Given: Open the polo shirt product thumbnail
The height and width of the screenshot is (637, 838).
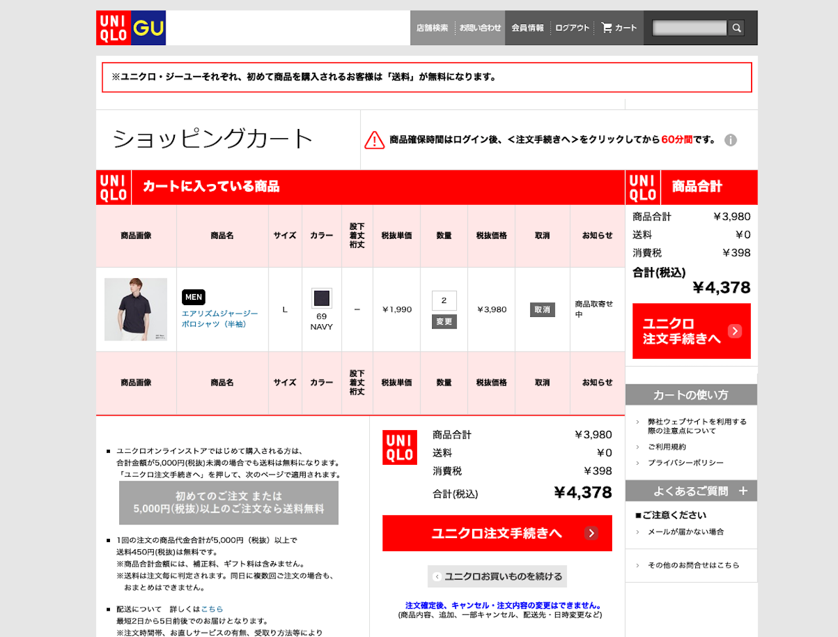Looking at the screenshot, I should pyautogui.click(x=136, y=309).
